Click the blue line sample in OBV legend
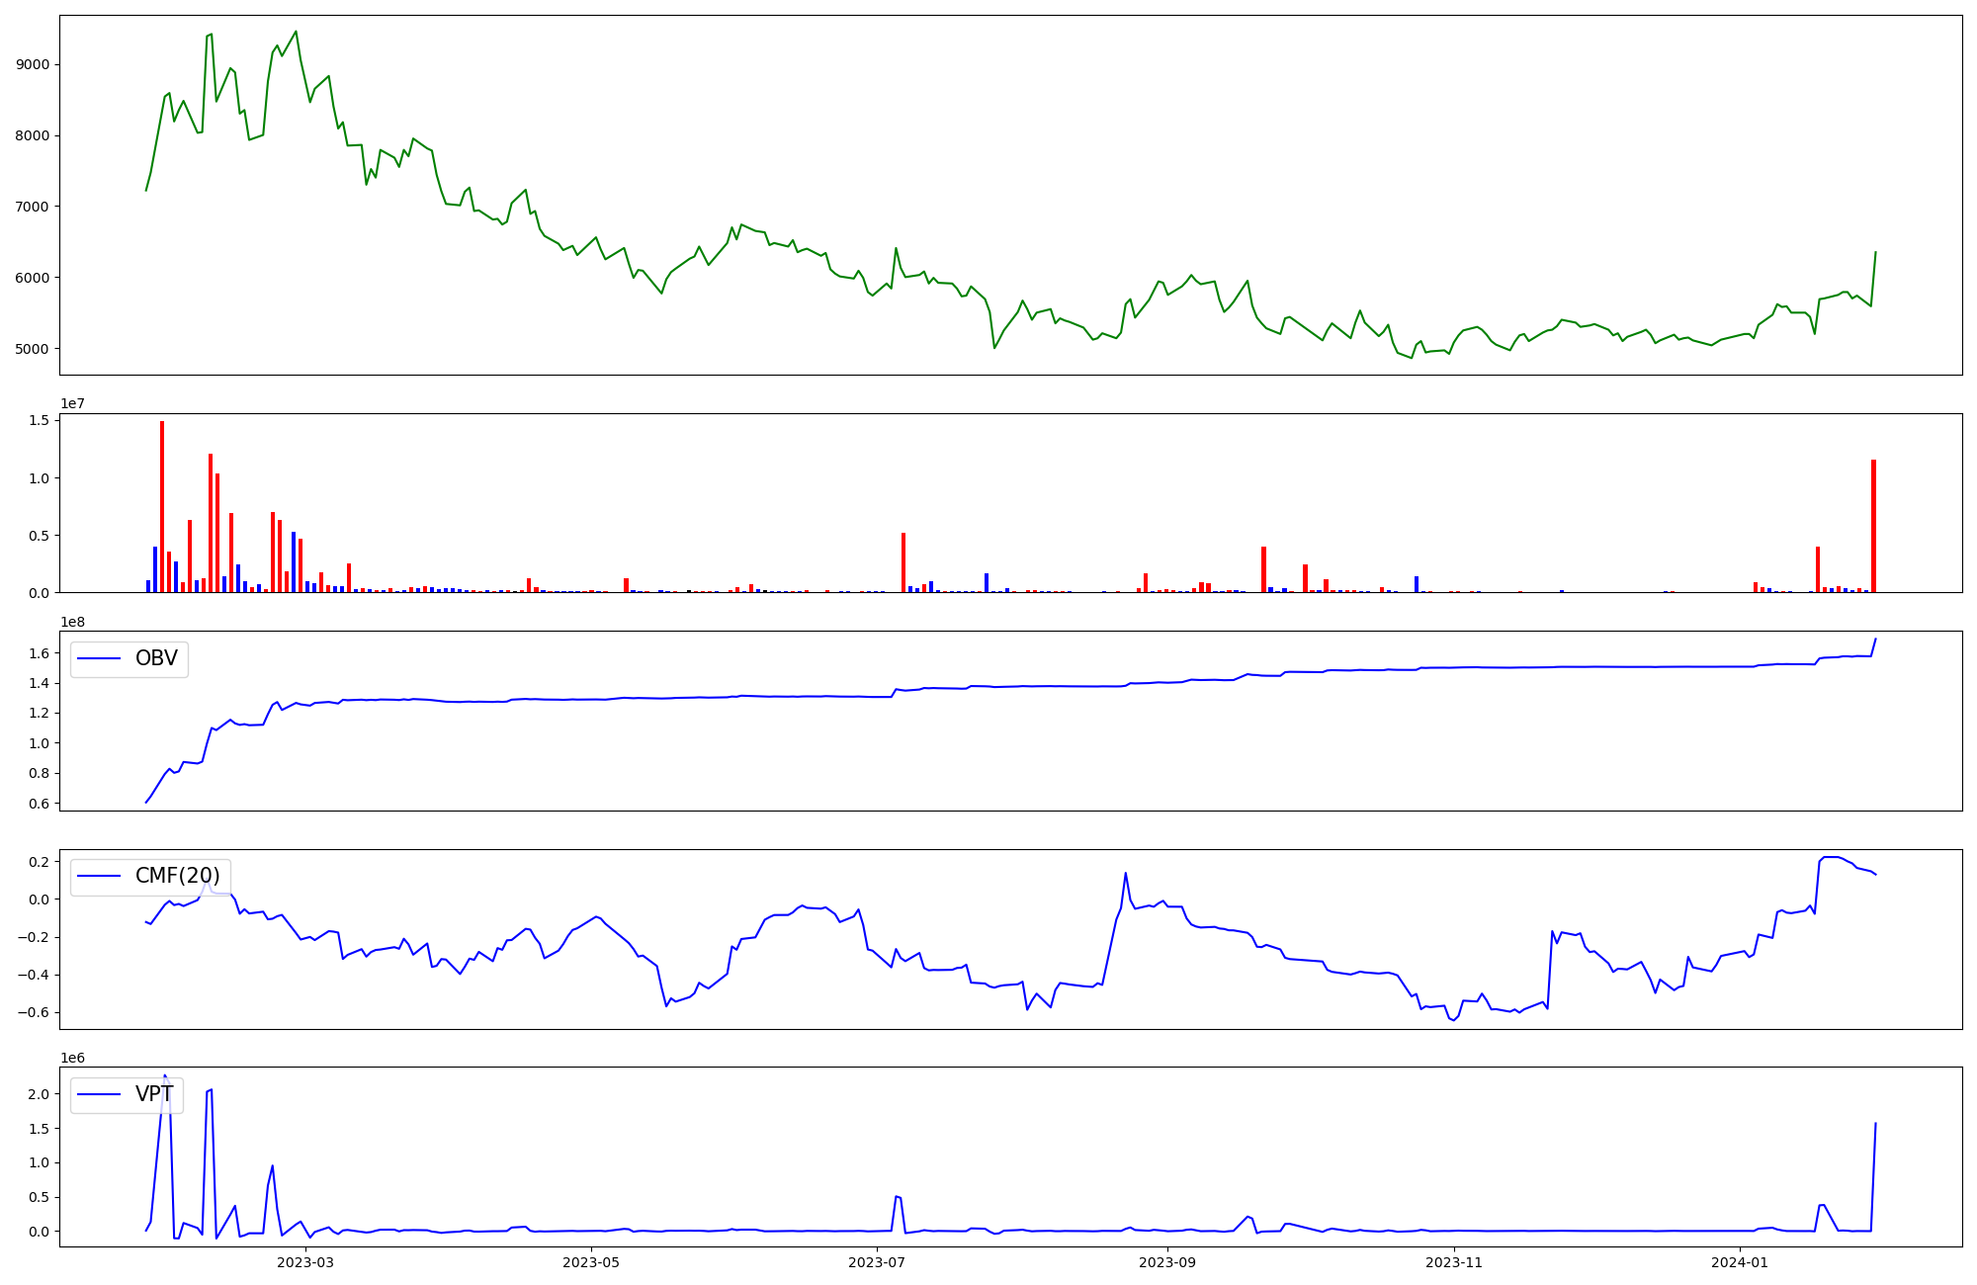 [x=99, y=658]
